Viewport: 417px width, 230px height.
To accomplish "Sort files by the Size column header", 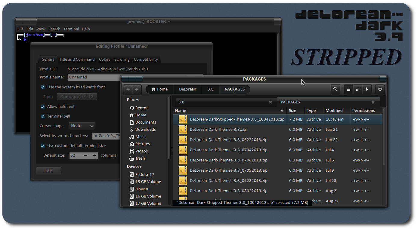I will (x=295, y=111).
